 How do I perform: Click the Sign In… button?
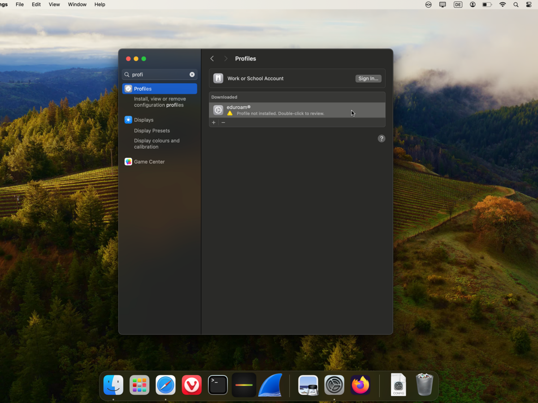point(368,78)
